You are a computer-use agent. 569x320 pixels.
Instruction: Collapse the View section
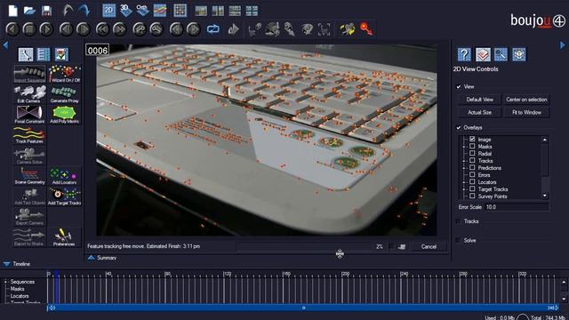459,87
